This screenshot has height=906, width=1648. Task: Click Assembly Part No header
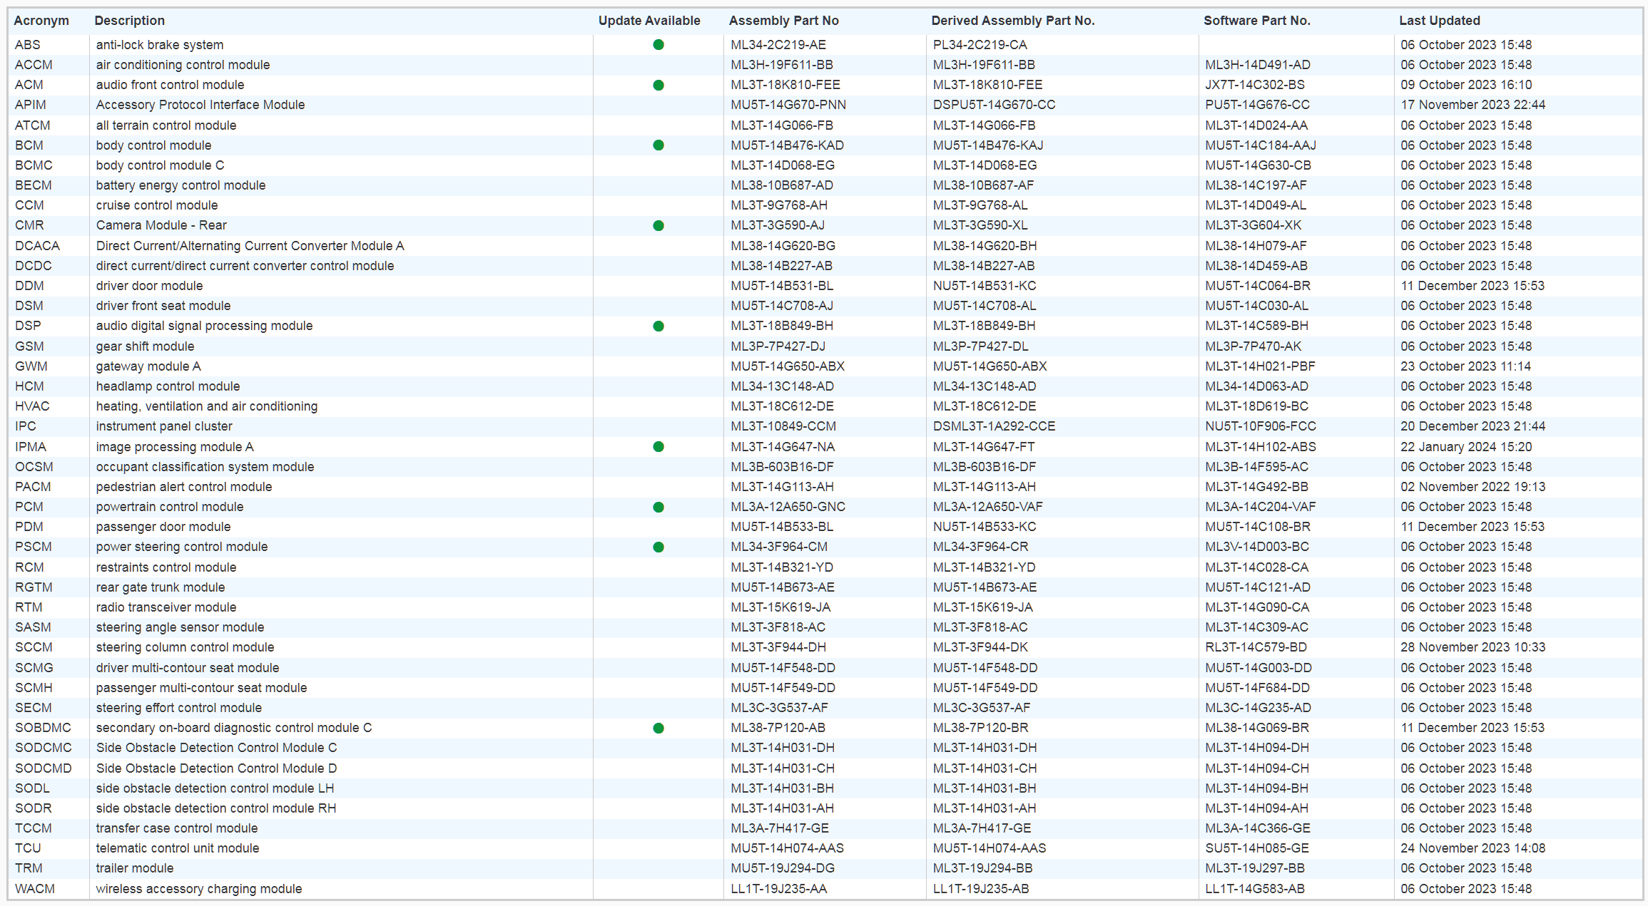pyautogui.click(x=783, y=21)
